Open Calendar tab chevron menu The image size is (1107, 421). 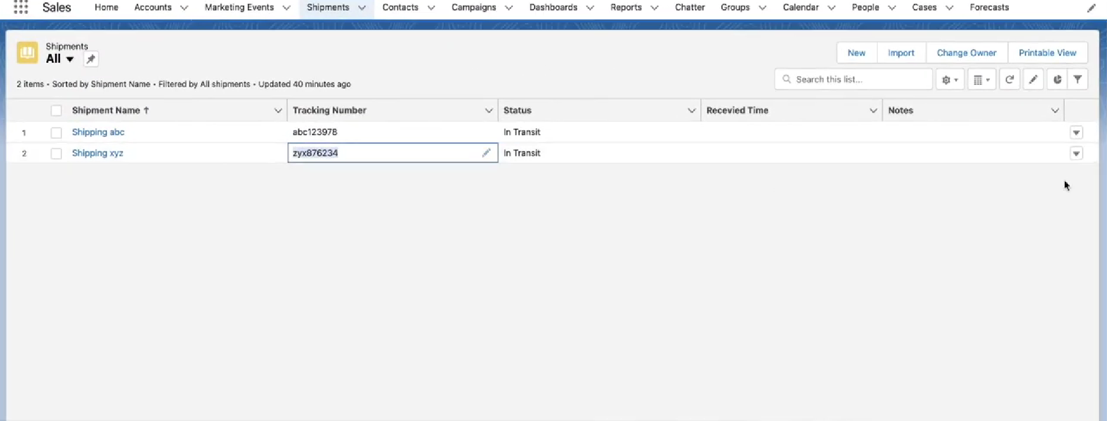tap(831, 8)
